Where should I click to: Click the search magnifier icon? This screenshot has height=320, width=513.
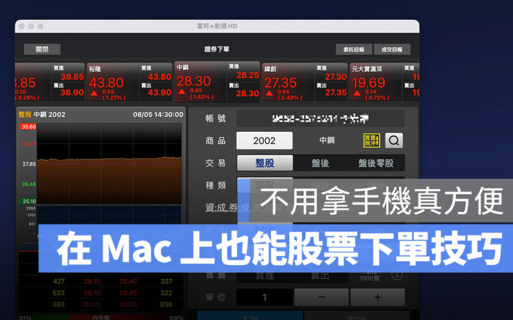point(394,140)
